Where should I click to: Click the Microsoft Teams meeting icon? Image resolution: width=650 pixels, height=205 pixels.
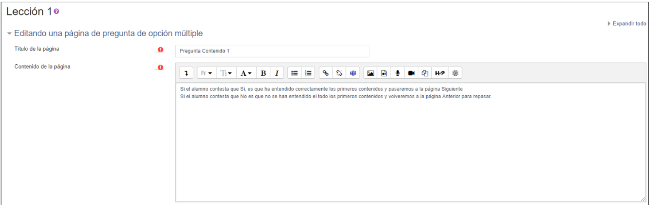click(353, 73)
